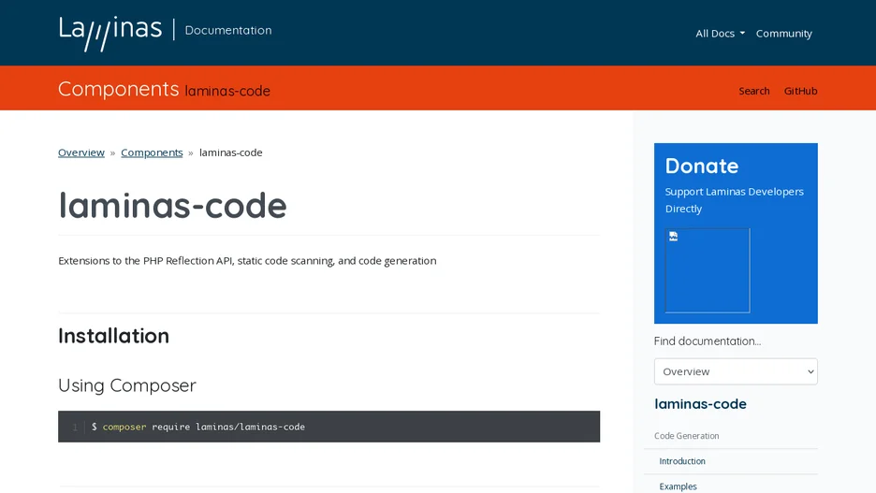The image size is (876, 493).
Task: Follow the Overview breadcrumb link
Action: [x=81, y=152]
